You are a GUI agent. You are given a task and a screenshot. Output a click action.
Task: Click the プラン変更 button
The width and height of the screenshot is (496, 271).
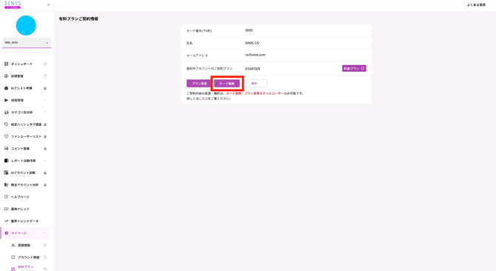point(199,84)
